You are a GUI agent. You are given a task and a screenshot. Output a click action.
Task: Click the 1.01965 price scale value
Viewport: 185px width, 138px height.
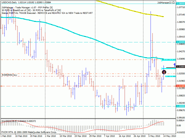[x=181, y=81]
